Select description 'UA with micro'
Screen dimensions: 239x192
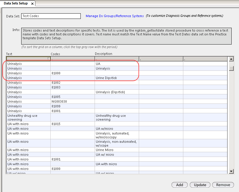click(117, 164)
